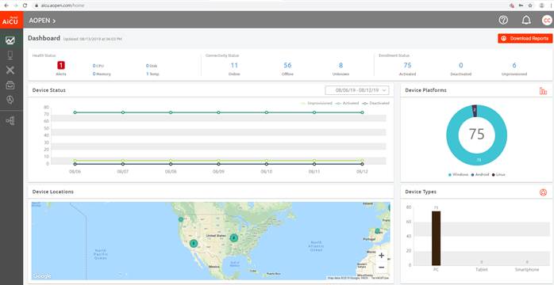The width and height of the screenshot is (554, 285).
Task: Select the dashboard chart sidebar icon
Action: (x=10, y=40)
